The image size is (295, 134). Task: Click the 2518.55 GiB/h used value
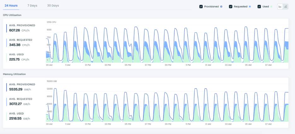coord(16,118)
